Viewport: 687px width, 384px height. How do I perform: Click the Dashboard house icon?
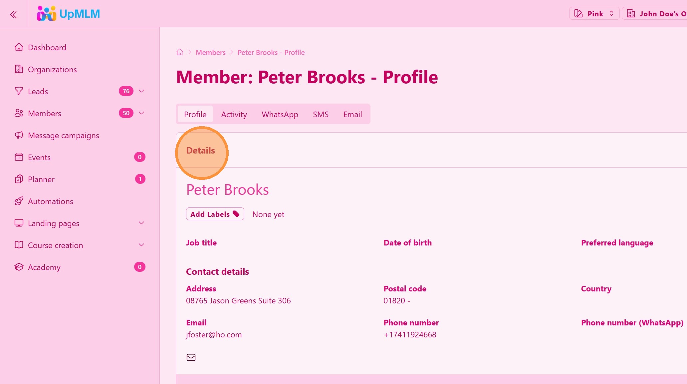point(19,47)
